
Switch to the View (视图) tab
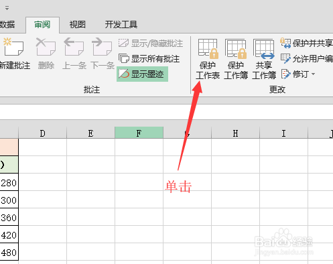pos(78,25)
